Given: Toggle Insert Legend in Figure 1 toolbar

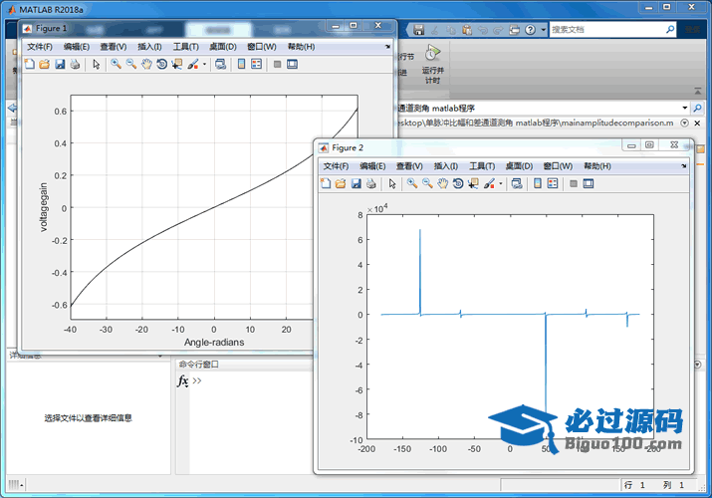Looking at the screenshot, I should click(257, 64).
